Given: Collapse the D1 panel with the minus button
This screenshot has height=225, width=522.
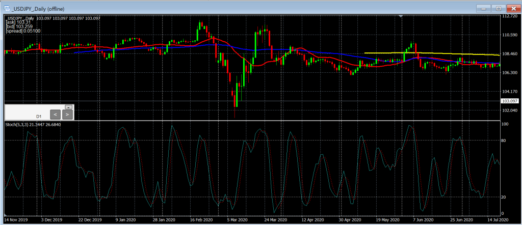Looking at the screenshot, I should [x=68, y=107].
